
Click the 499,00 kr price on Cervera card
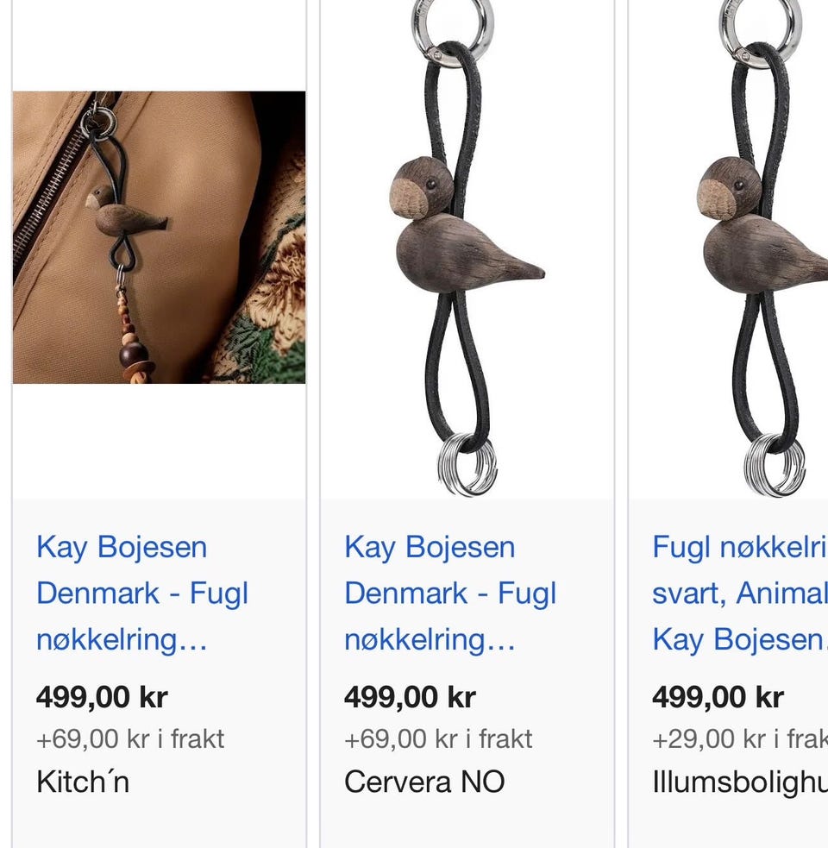[410, 696]
